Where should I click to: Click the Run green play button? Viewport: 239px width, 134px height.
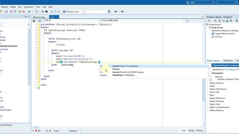tap(30, 12)
